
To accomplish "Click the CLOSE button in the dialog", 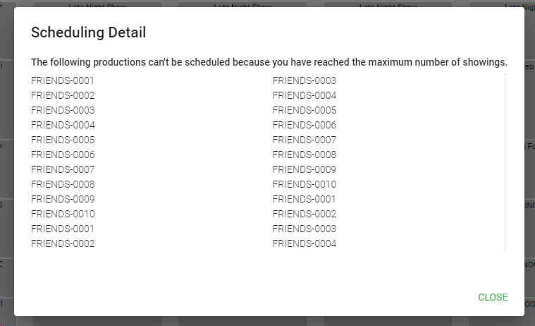I will 493,297.
